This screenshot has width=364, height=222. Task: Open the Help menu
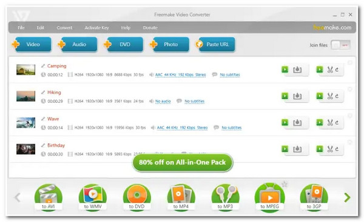126,28
